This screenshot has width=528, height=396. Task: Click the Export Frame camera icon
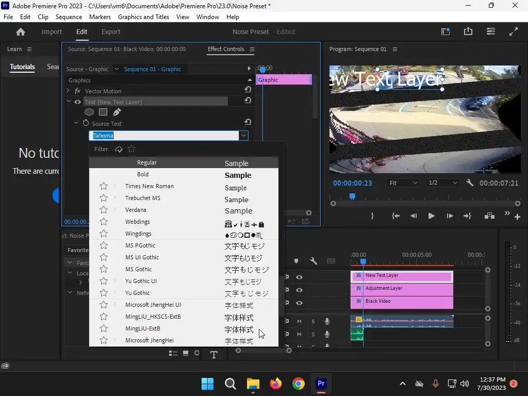coord(490,216)
